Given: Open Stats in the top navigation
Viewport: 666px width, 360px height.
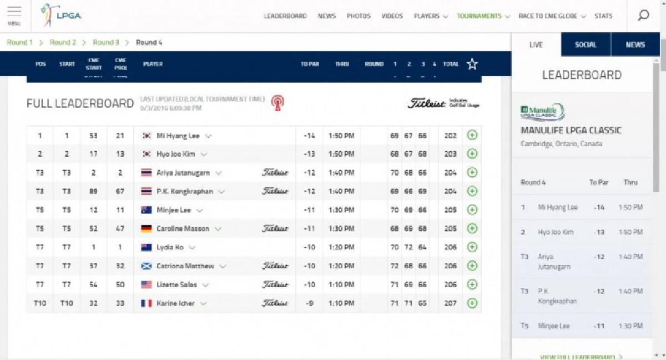Looking at the screenshot, I should [603, 16].
